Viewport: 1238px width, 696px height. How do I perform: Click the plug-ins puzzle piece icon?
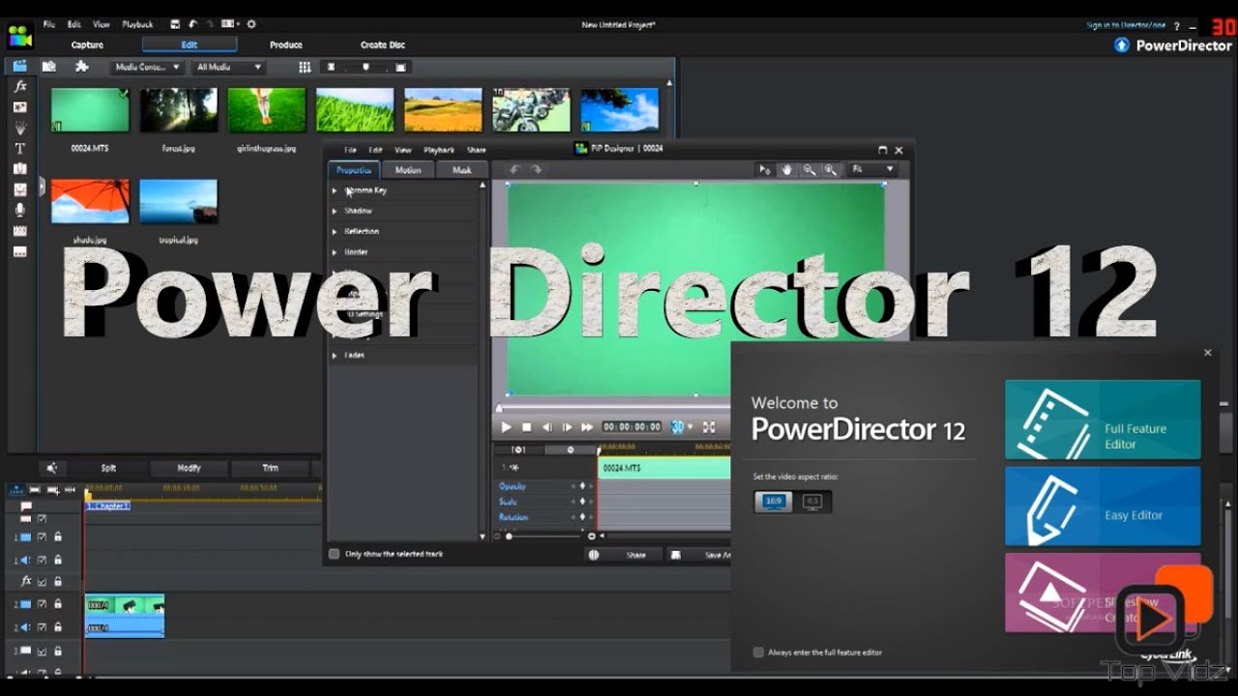tap(81, 67)
